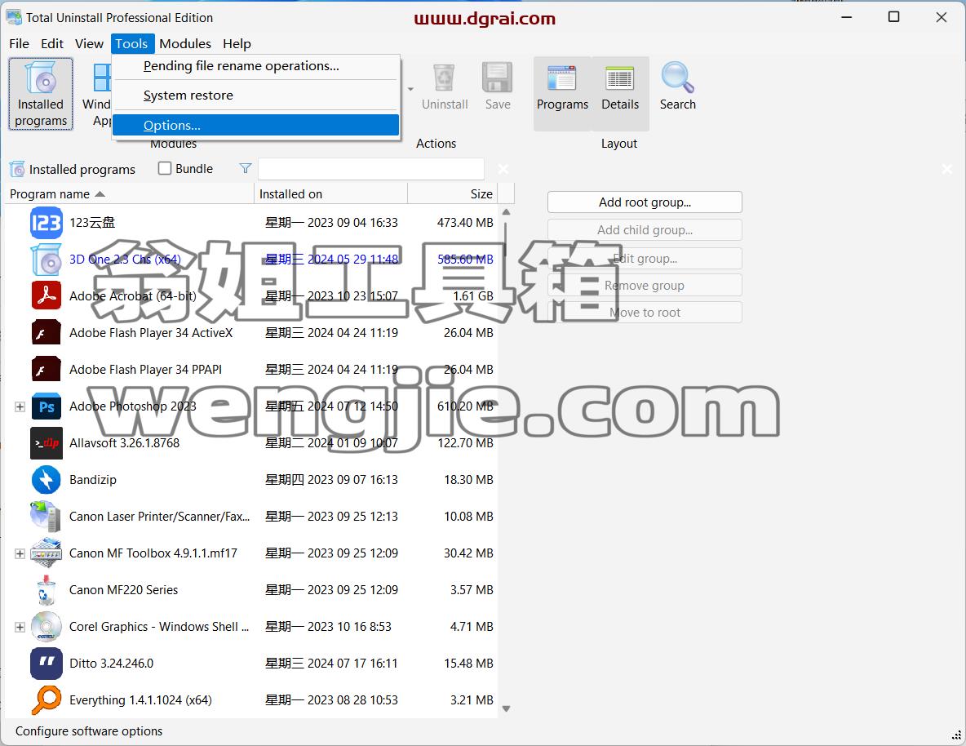The width and height of the screenshot is (966, 746).
Task: Open the Actions group dropdown arrow
Action: (x=410, y=90)
